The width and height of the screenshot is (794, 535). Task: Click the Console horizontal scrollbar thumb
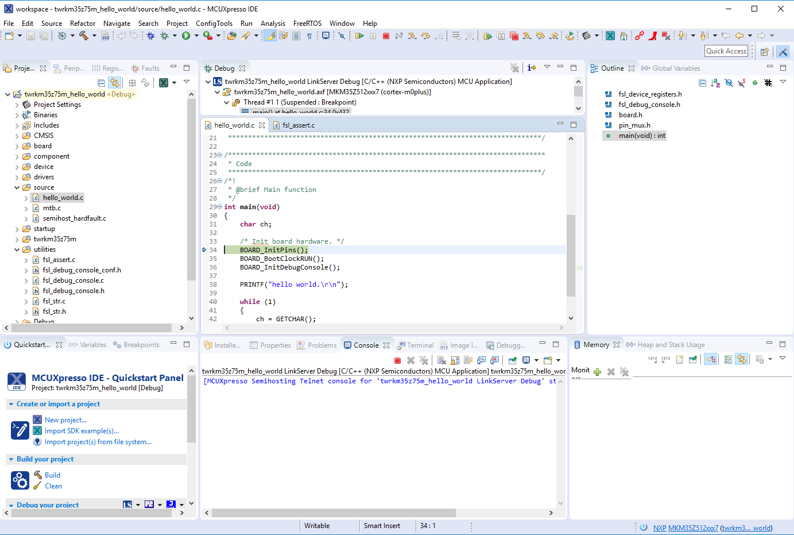(x=333, y=513)
